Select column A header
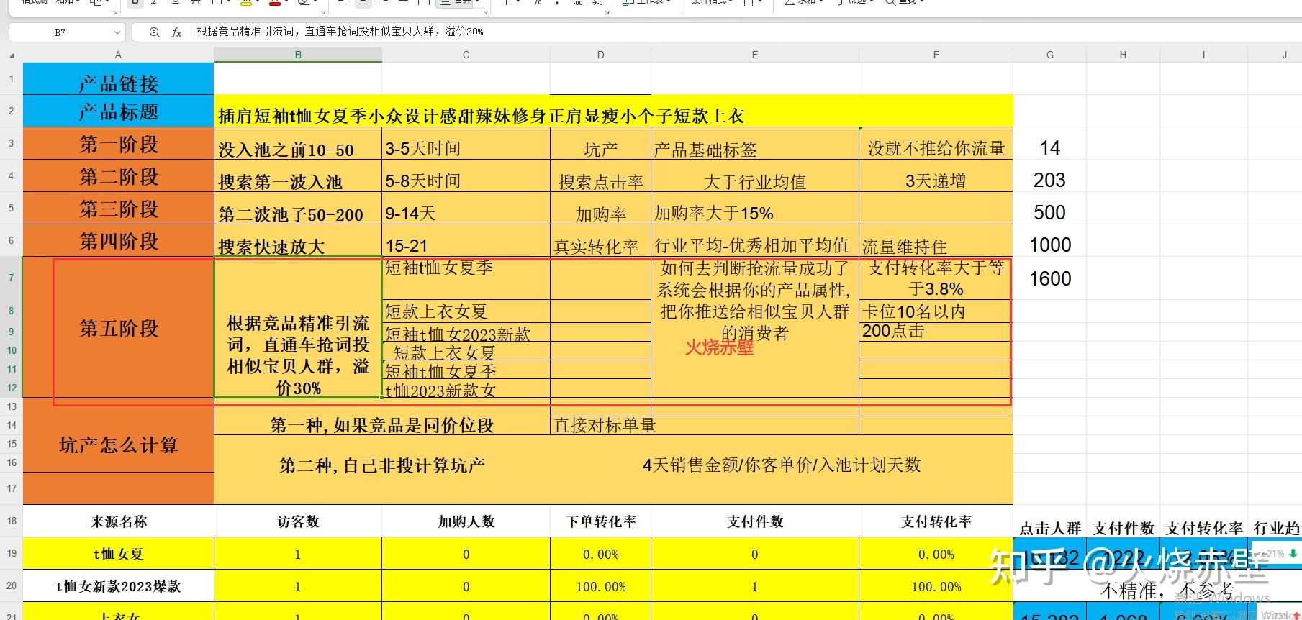The width and height of the screenshot is (1302, 620). point(118,55)
